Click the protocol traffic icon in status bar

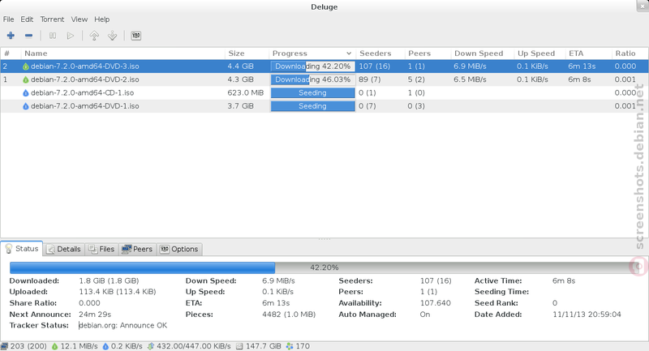click(151, 346)
